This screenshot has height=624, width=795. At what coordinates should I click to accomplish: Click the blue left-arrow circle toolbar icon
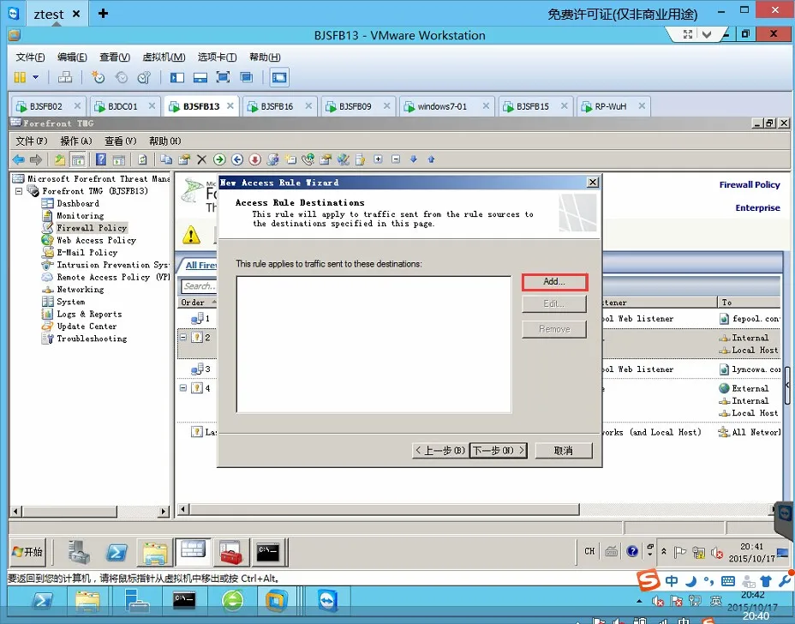(237, 159)
